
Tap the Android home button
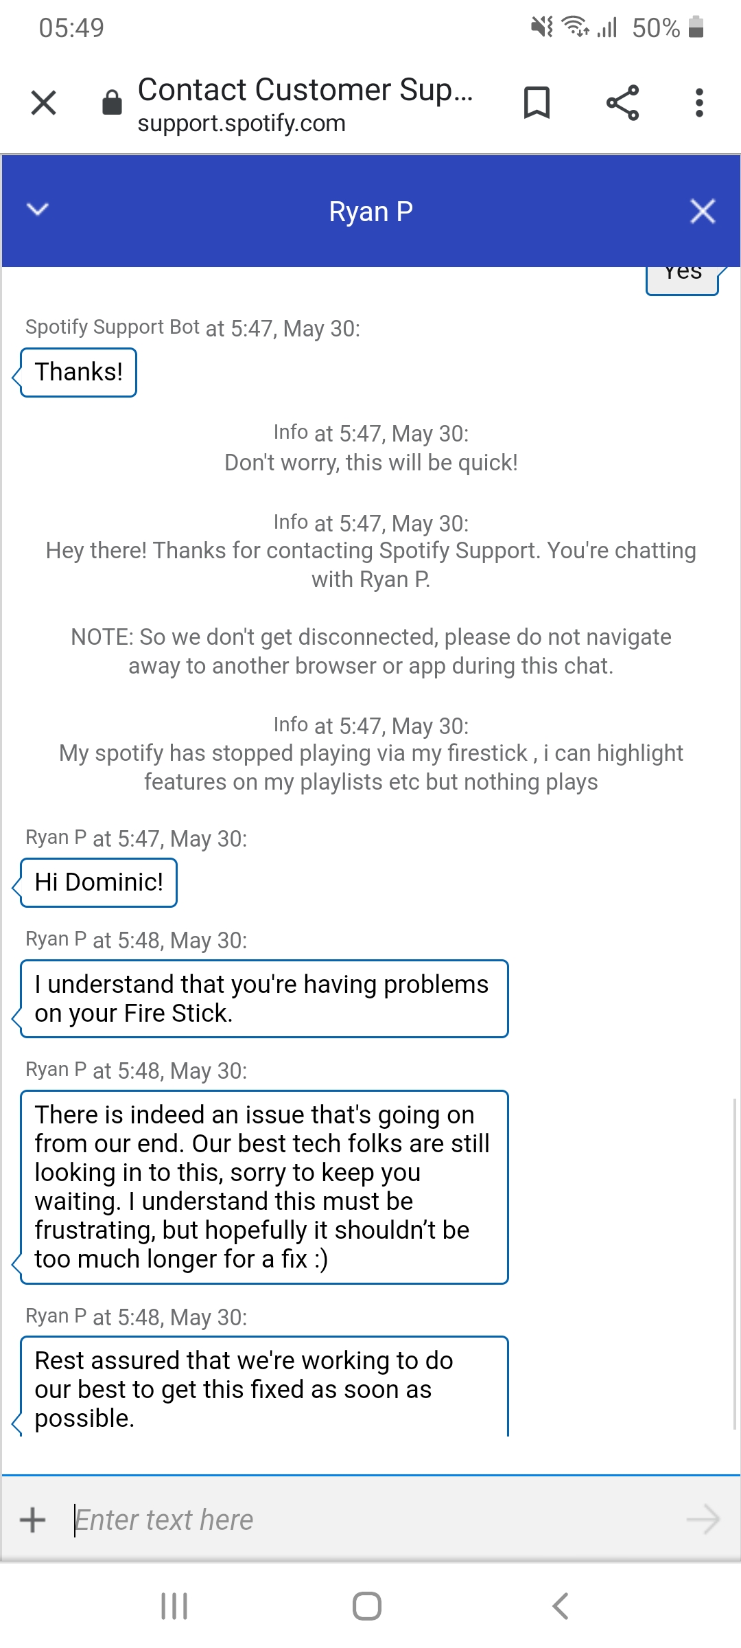367,1606
